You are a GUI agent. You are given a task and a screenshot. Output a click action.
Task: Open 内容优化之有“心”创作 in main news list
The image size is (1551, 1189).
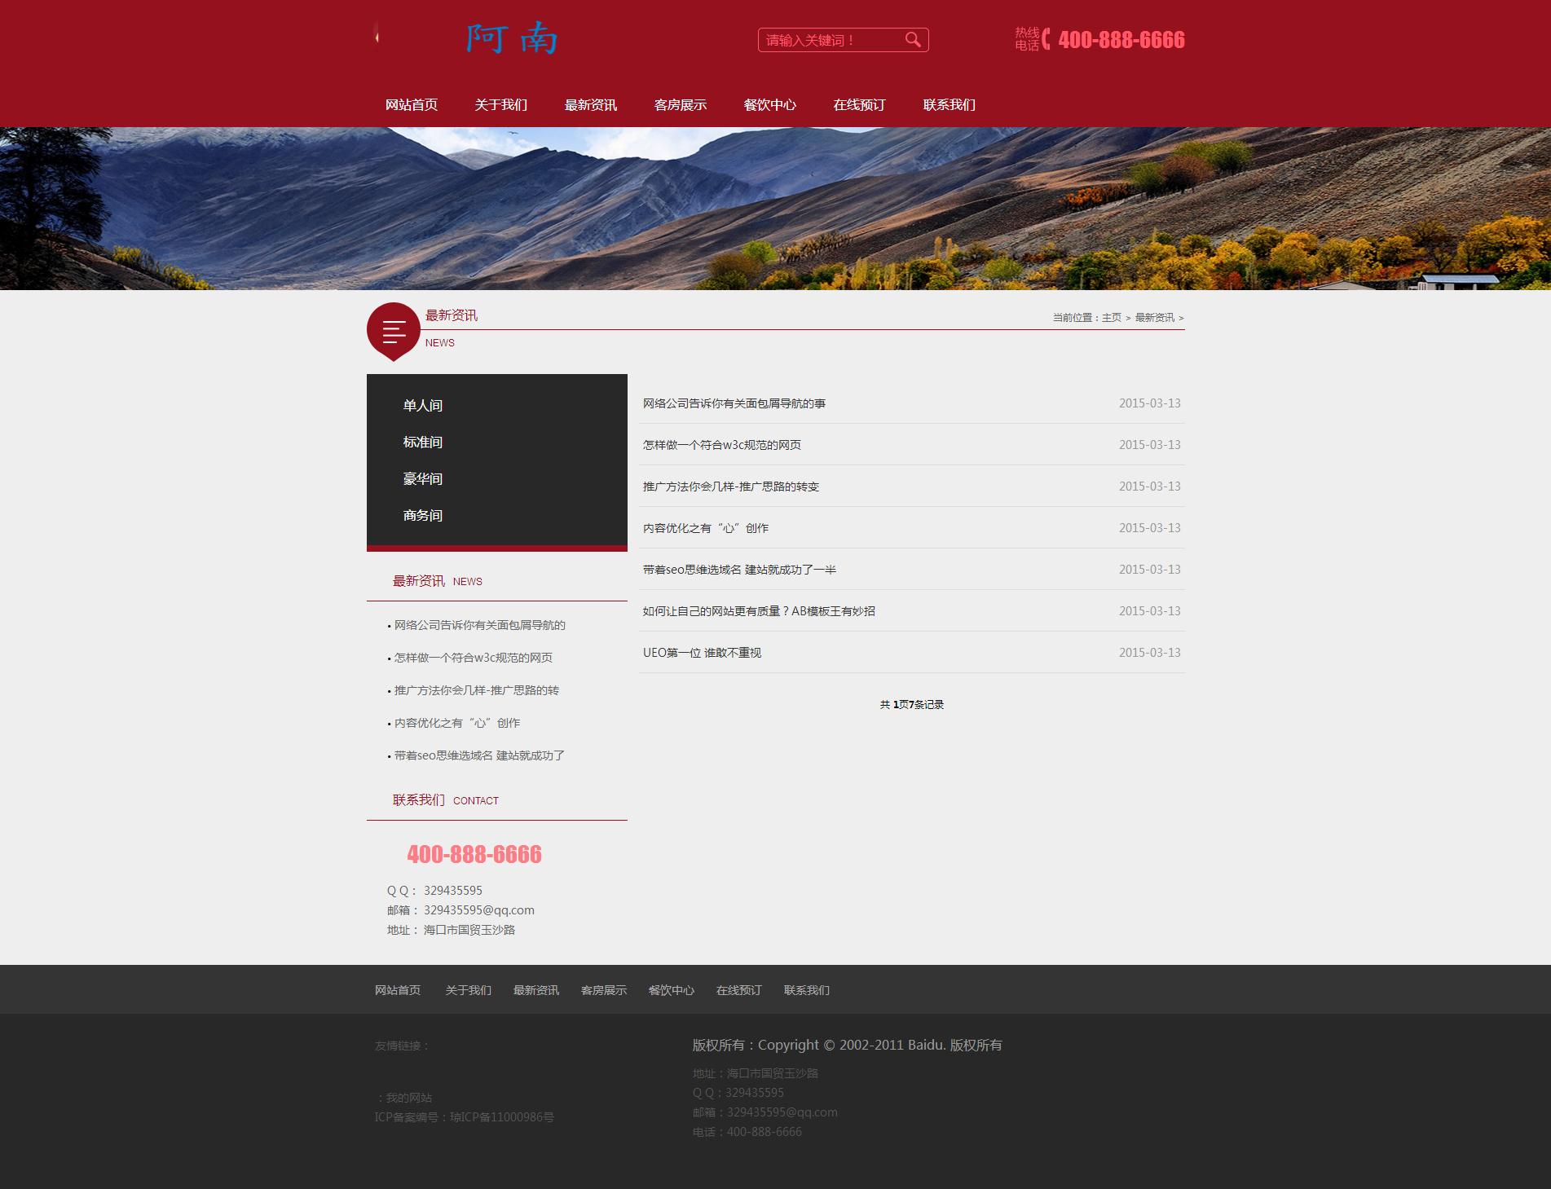(705, 528)
